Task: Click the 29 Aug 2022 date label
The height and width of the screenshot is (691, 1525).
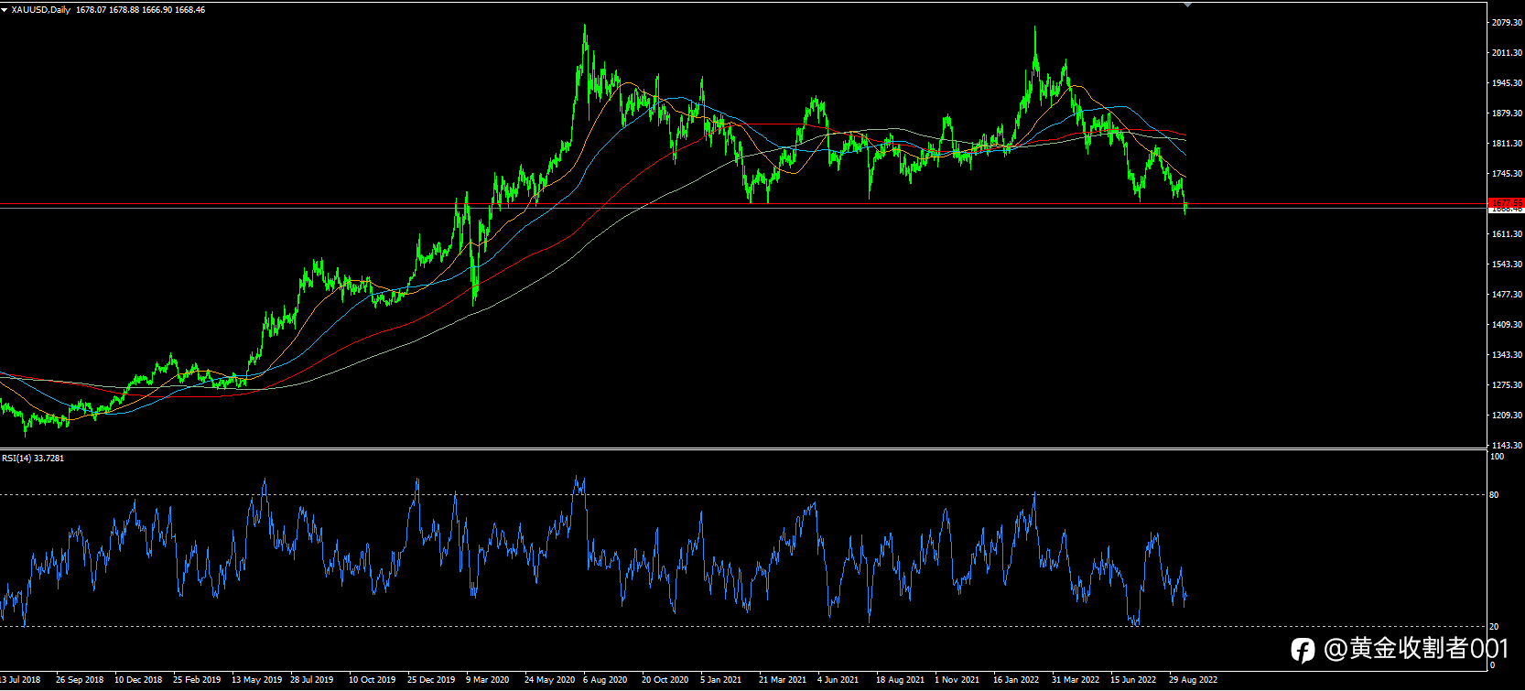Action: (1194, 680)
